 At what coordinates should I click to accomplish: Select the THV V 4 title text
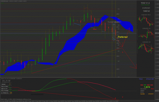tap(145, 3)
